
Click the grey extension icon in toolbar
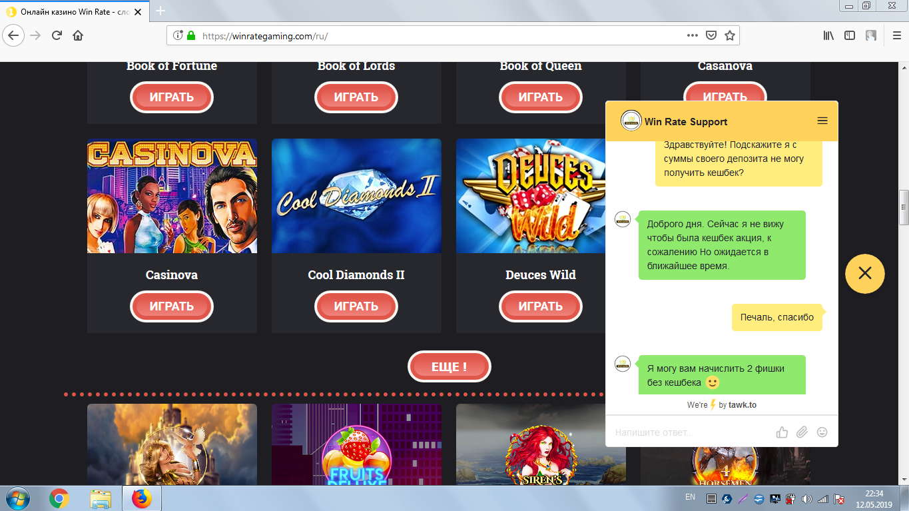(870, 35)
